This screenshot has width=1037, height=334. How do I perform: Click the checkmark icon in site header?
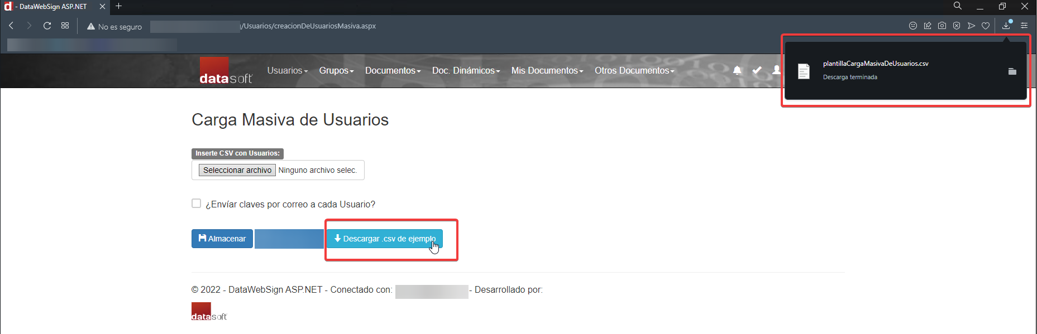pyautogui.click(x=757, y=70)
